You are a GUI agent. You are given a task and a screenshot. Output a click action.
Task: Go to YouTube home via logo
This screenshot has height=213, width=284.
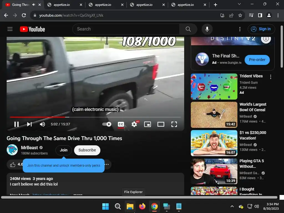[x=32, y=29]
